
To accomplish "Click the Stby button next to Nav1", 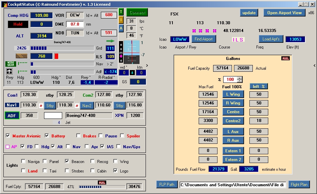I will point(50,105).
